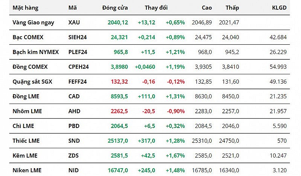Click the +1,67% change for Kẽm LME
Viewport: 301px width, 176px height.
[175, 155]
